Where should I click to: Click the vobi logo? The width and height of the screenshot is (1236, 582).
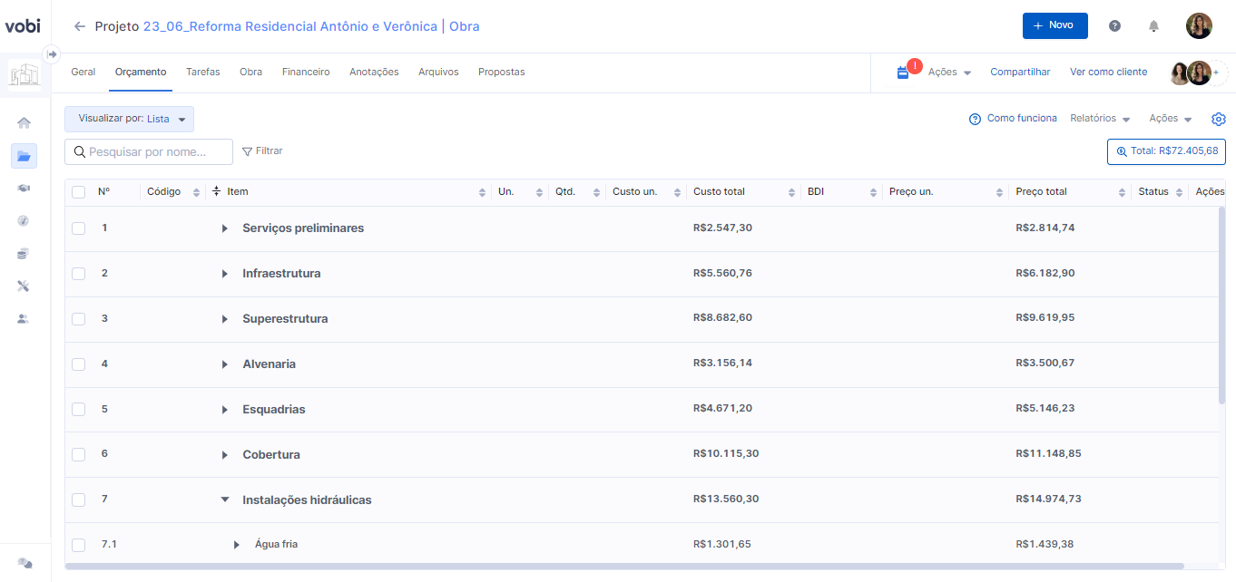coord(23,25)
